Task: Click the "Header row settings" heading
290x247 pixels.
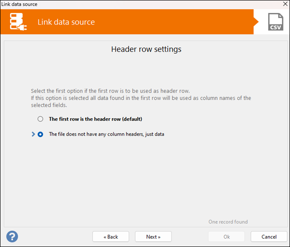Action: (146, 49)
